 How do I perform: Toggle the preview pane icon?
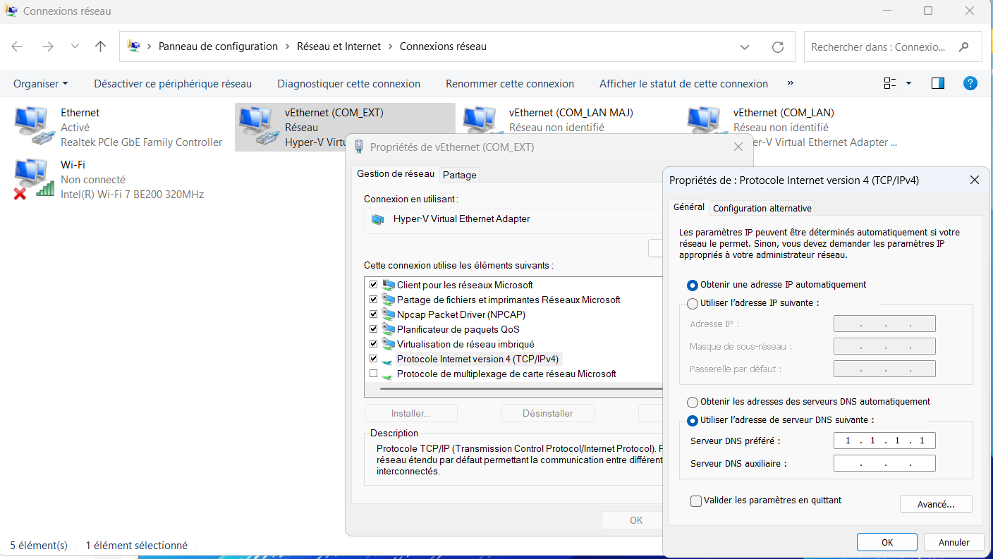tap(937, 83)
